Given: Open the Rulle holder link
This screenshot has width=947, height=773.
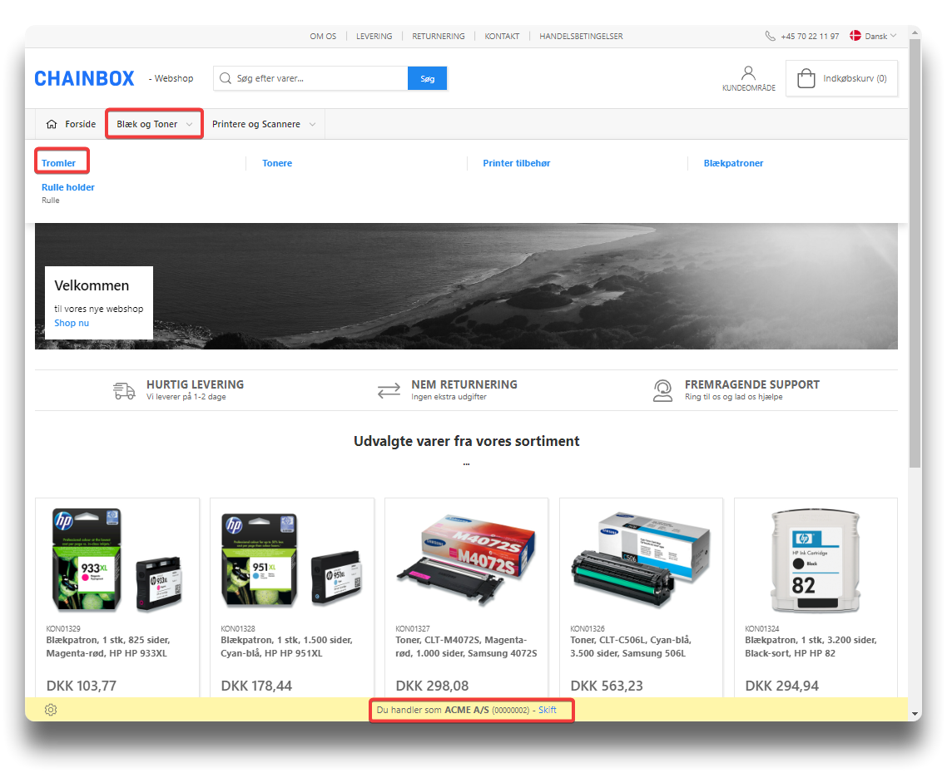Looking at the screenshot, I should [68, 187].
